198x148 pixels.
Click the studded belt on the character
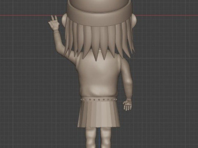pos(99,99)
